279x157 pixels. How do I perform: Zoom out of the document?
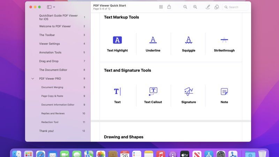[185, 7]
